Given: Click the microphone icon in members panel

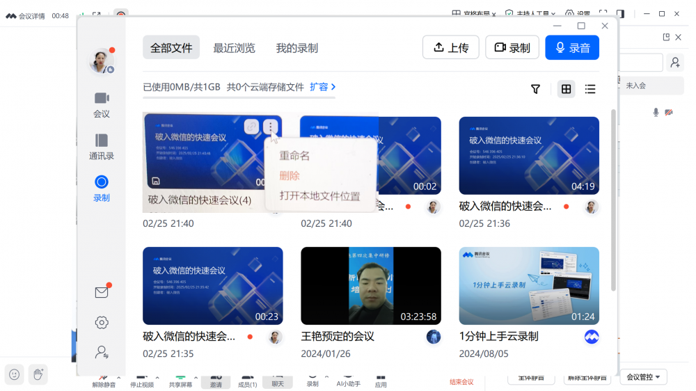Looking at the screenshot, I should pos(656,112).
